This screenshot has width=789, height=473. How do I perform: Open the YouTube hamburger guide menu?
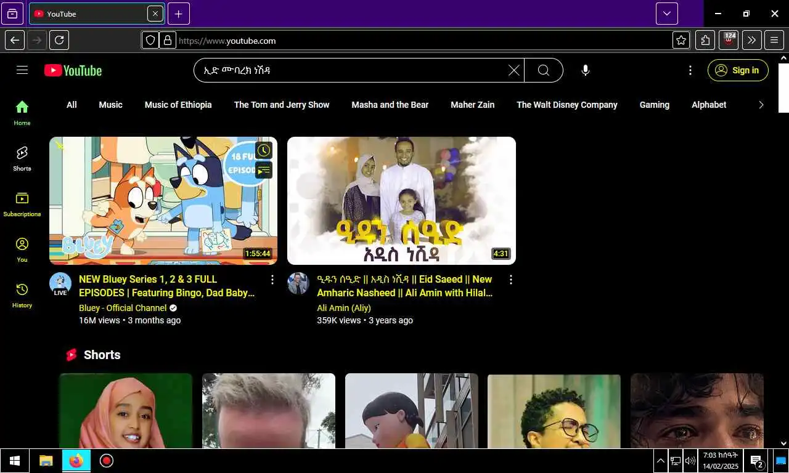tap(22, 70)
